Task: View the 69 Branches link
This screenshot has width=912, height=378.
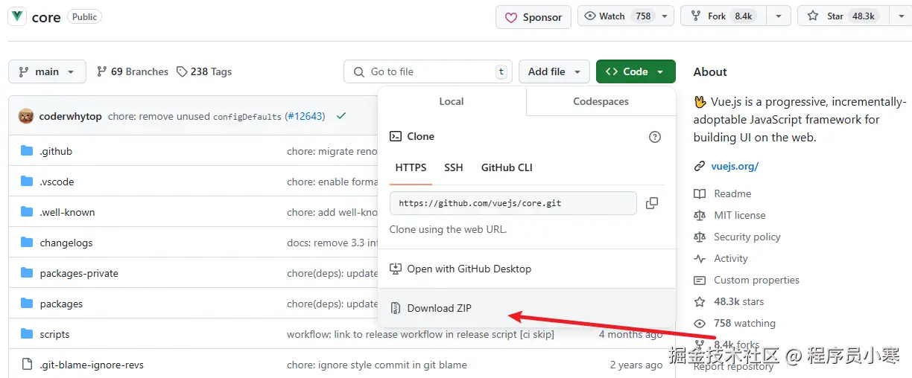Action: tap(133, 71)
